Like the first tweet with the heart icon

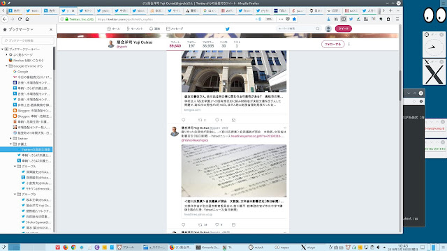pyautogui.click(x=217, y=120)
